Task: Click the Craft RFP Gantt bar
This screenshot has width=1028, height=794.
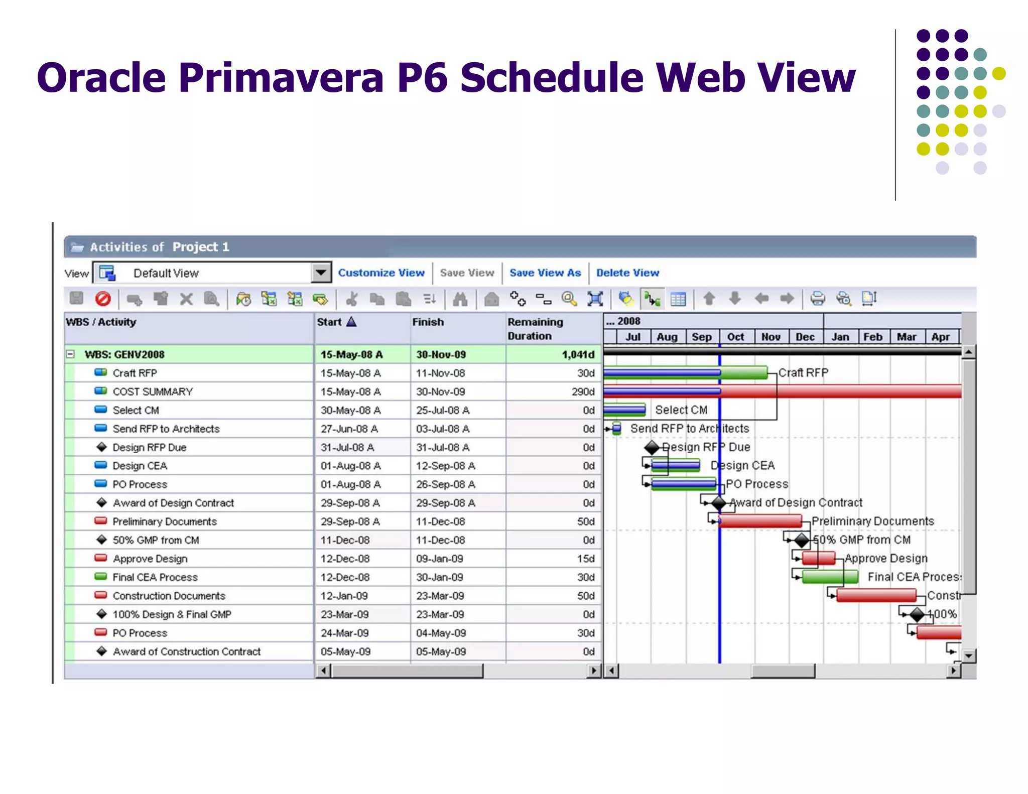Action: [685, 372]
